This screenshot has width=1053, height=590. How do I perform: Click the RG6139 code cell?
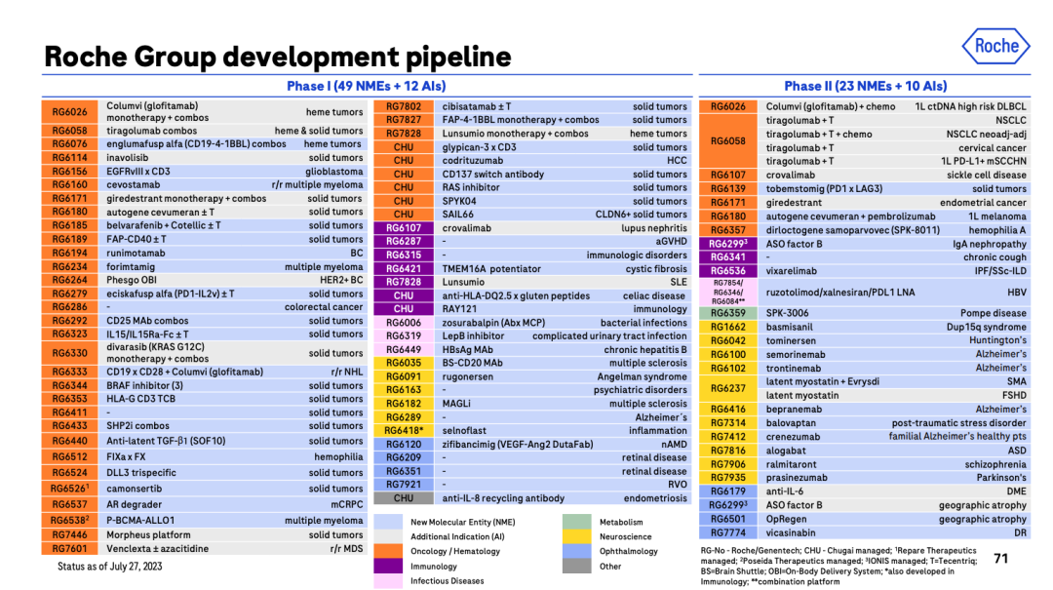click(x=728, y=189)
